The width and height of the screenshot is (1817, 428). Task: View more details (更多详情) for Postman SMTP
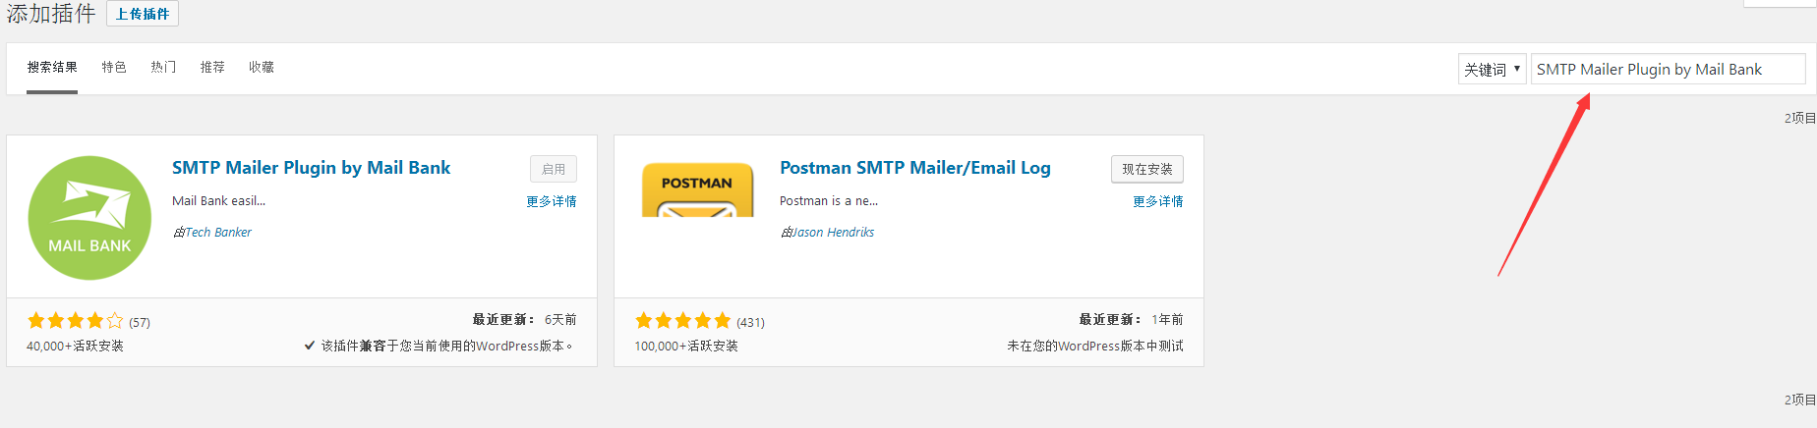1158,201
